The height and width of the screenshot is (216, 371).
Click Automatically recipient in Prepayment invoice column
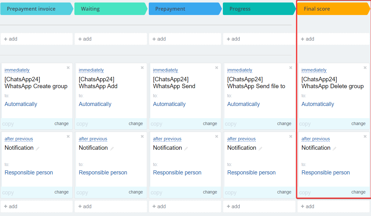pyautogui.click(x=21, y=104)
